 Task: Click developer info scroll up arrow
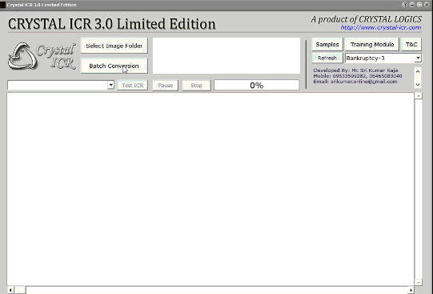[x=418, y=71]
